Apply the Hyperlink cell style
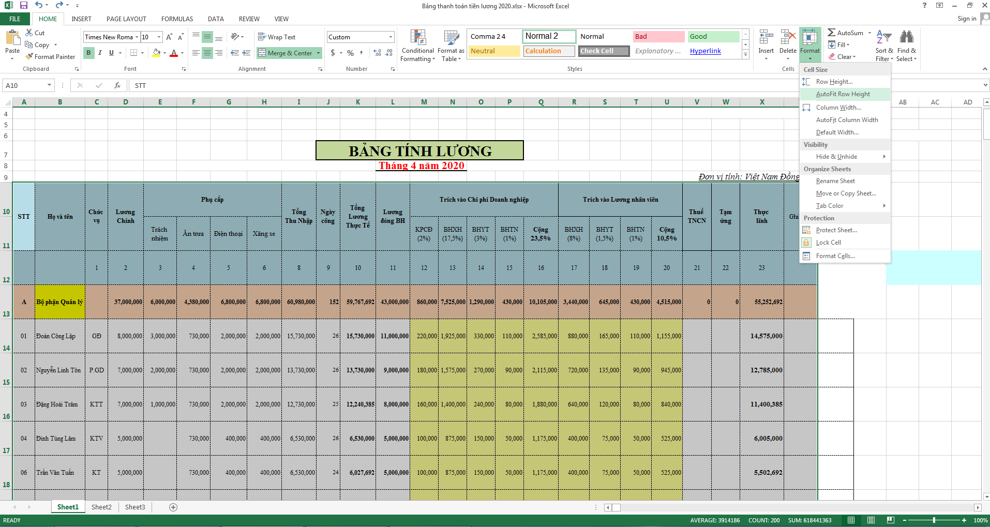990x527 pixels. 705,51
